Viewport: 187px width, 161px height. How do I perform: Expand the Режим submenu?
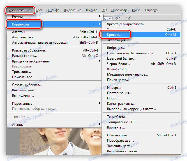coord(54,16)
